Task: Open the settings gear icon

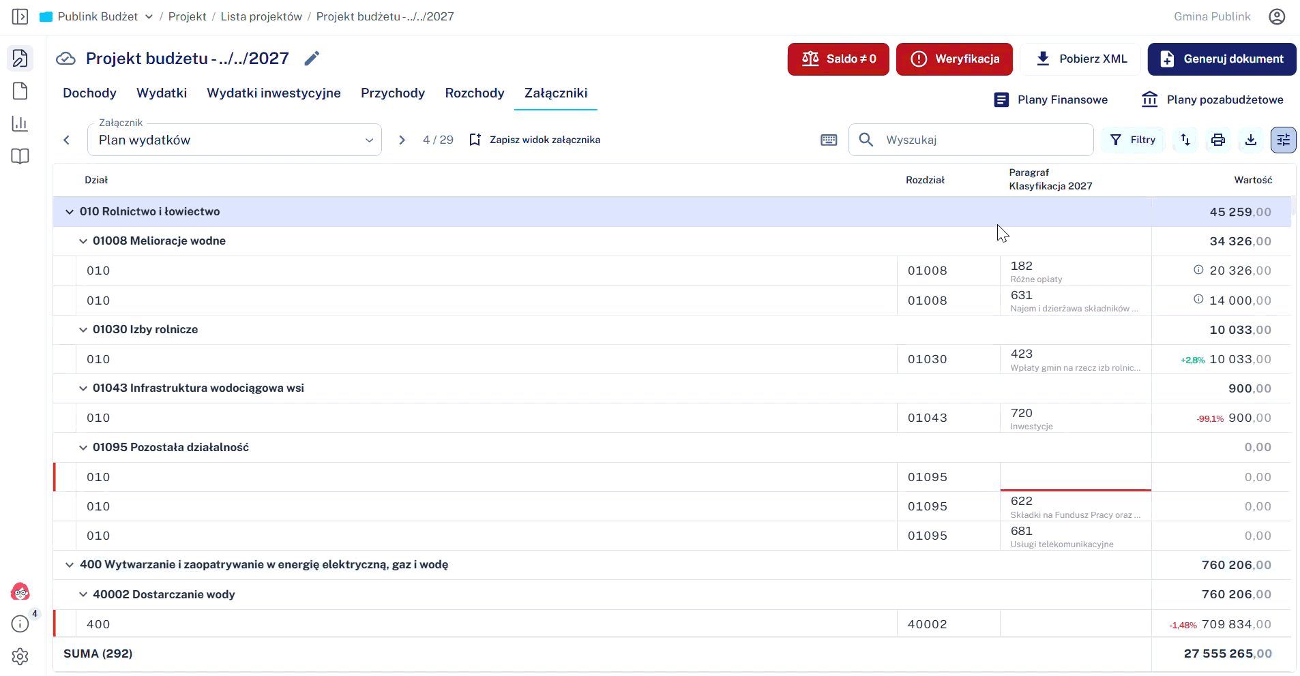Action: click(20, 656)
